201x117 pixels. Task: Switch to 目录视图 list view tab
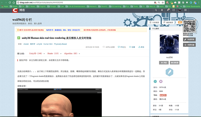pos(154,23)
